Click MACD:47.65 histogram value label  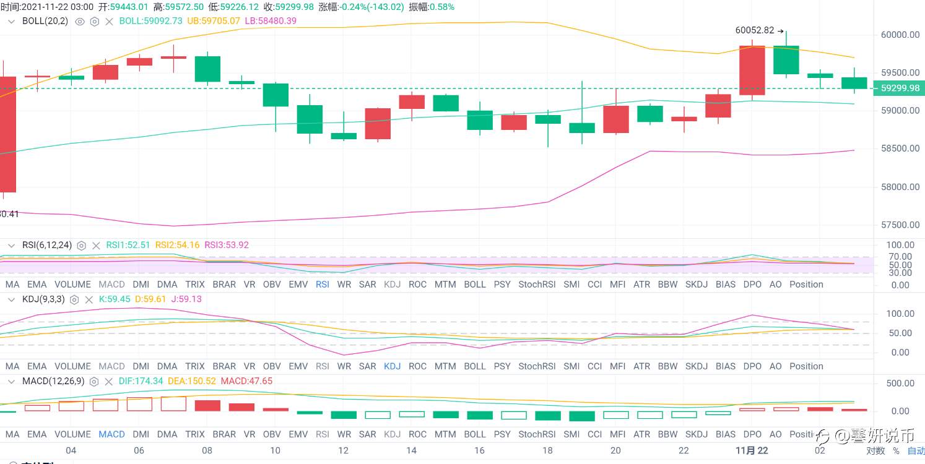pos(246,381)
